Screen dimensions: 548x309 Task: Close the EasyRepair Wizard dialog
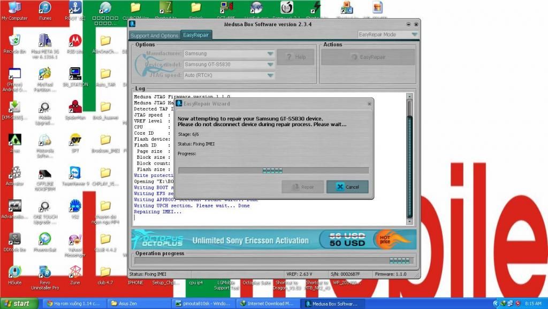(x=369, y=104)
